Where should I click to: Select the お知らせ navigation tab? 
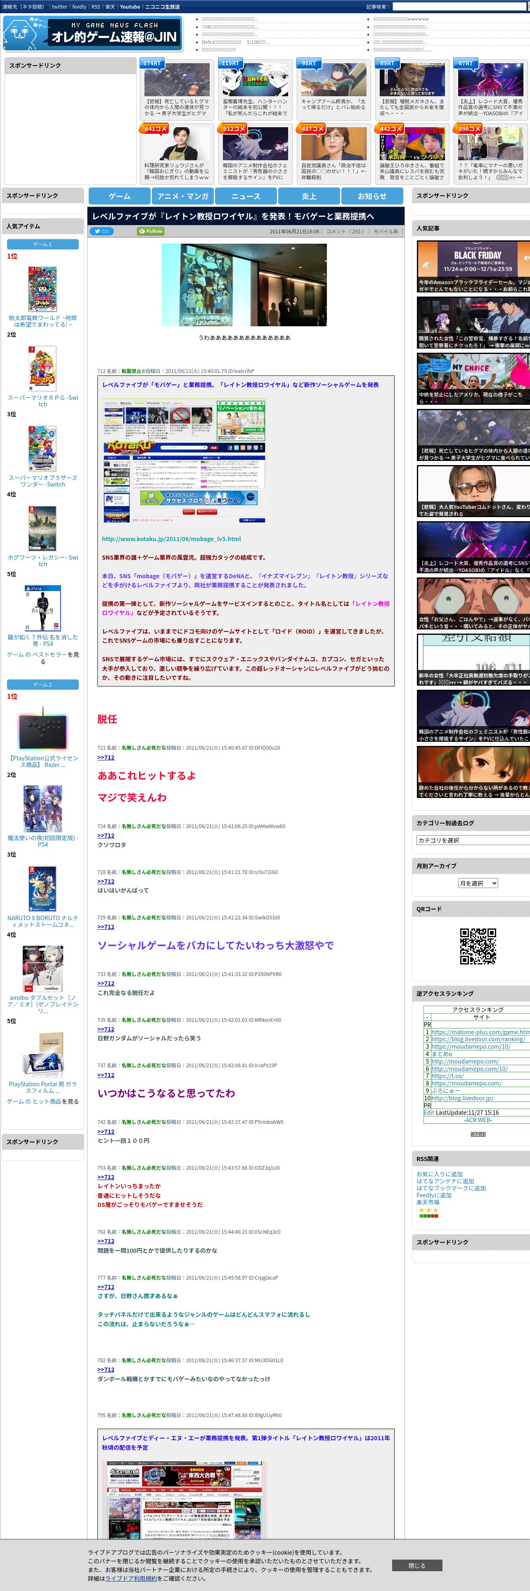pyautogui.click(x=372, y=196)
